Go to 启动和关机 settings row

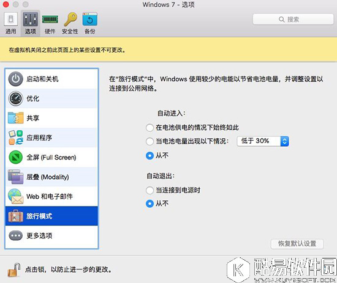pos(51,79)
